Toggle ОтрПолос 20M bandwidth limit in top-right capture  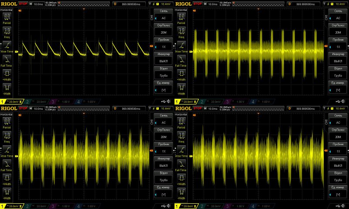coord(338,30)
